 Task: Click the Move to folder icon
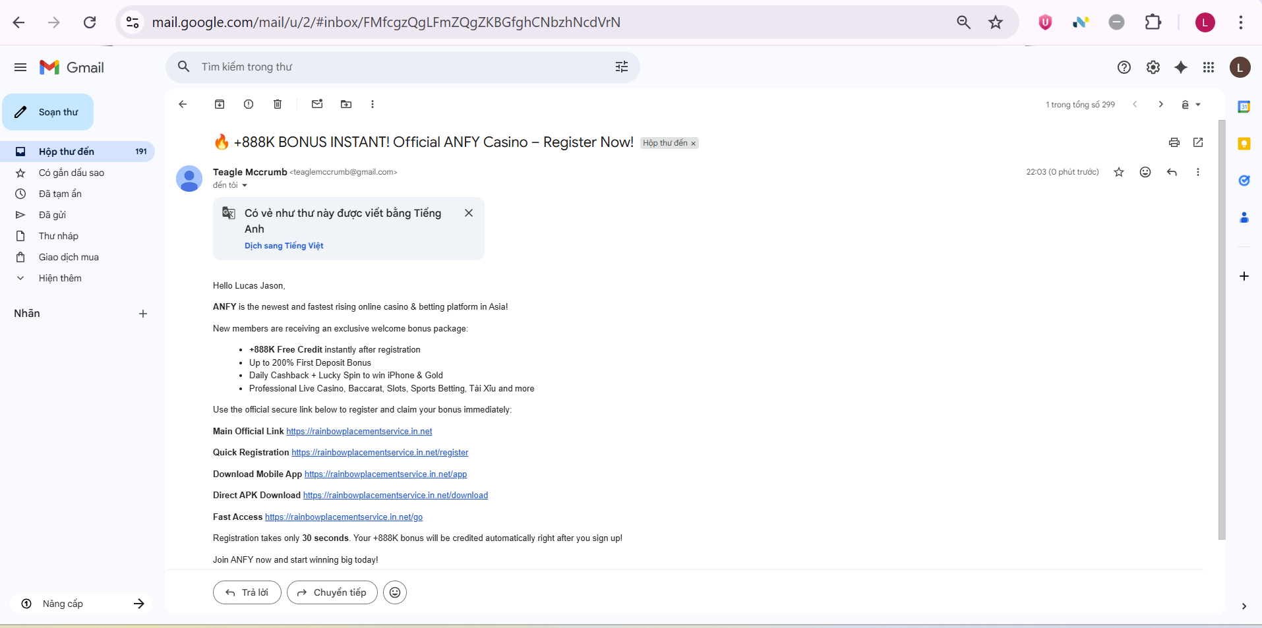[x=346, y=104]
